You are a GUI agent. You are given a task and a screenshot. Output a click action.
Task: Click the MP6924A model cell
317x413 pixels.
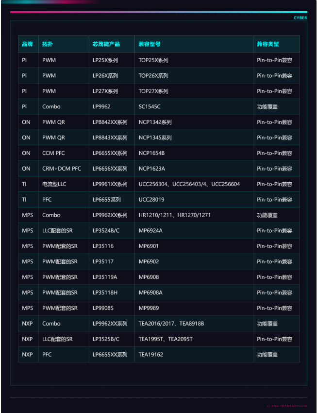coord(150,230)
